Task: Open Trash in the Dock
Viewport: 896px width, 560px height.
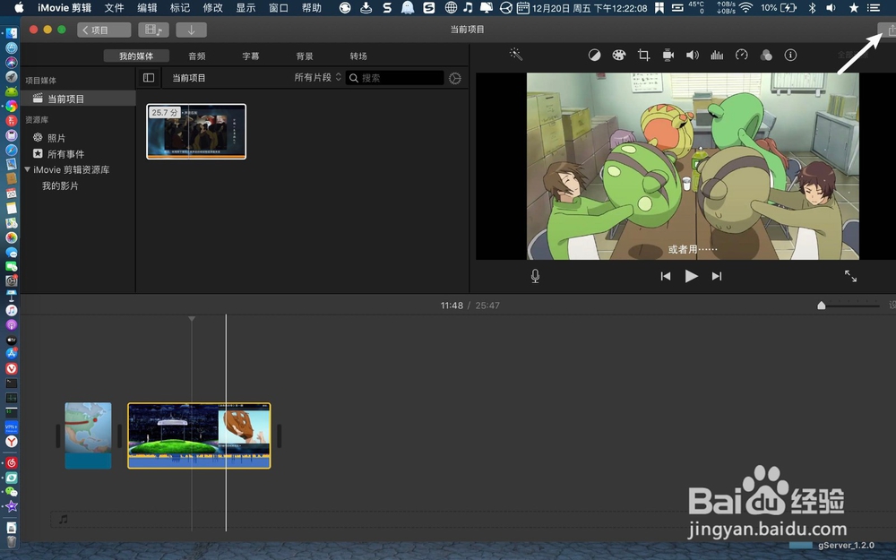Action: point(12,542)
